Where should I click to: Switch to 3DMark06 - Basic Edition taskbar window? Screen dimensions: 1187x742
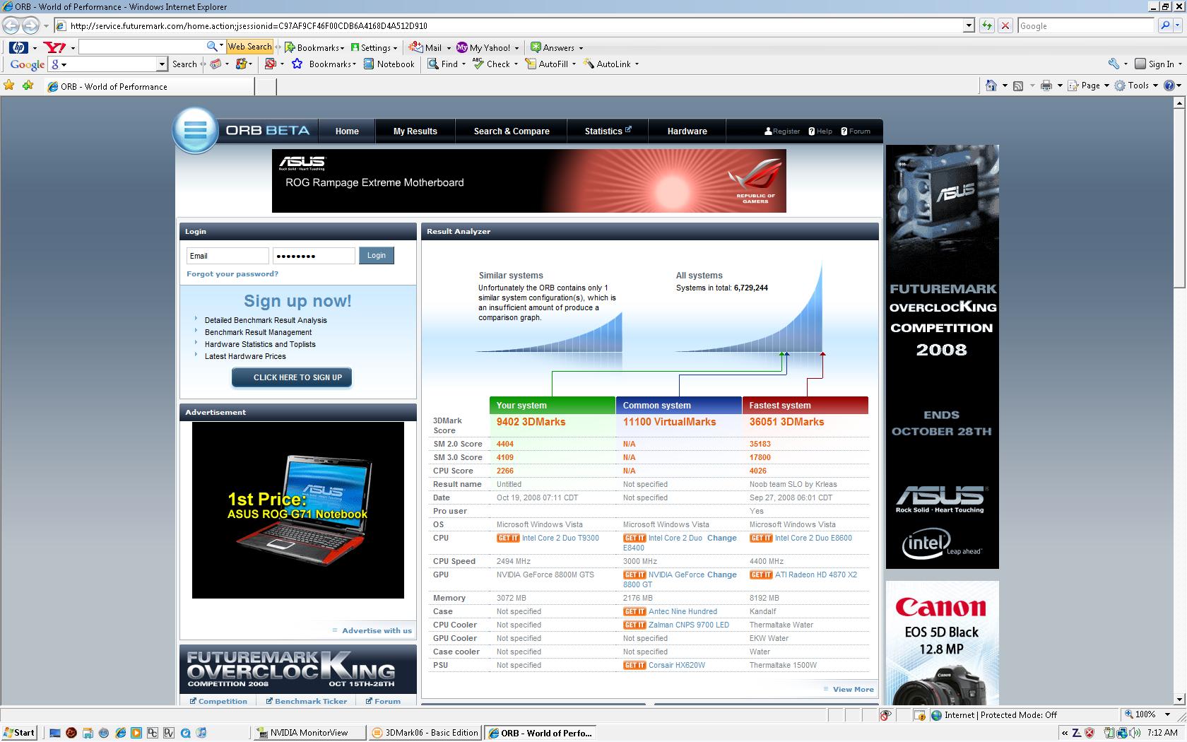point(425,733)
